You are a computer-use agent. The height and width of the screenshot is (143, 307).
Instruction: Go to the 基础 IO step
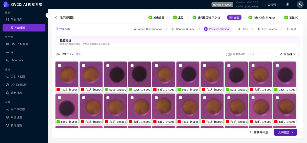pyautogui.click(x=291, y=18)
